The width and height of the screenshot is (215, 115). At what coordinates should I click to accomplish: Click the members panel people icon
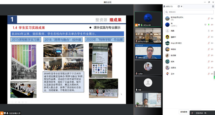click(x=165, y=6)
